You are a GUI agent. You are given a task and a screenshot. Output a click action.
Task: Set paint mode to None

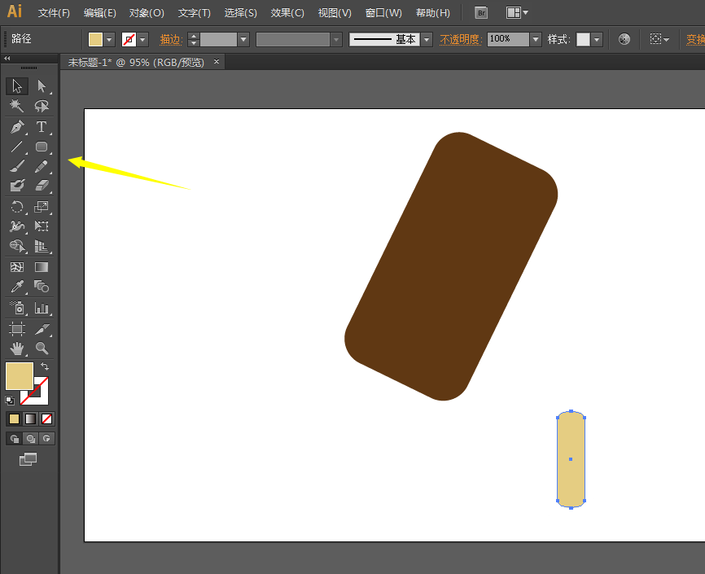click(x=47, y=418)
